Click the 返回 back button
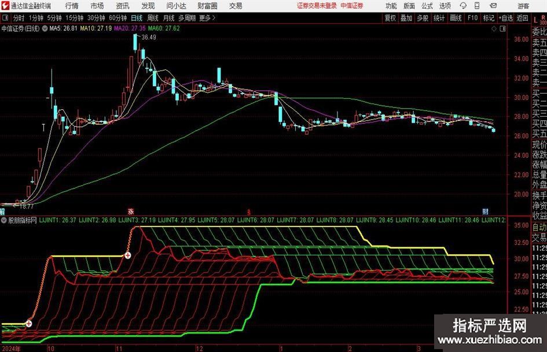 coord(522,18)
